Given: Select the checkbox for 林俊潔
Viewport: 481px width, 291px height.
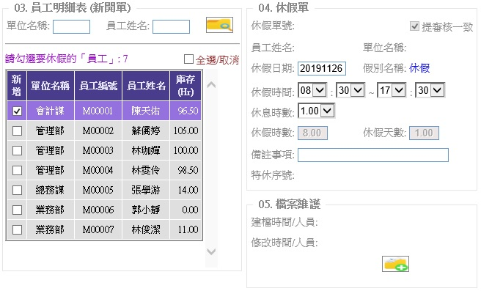Looking at the screenshot, I should pyautogui.click(x=17, y=229).
